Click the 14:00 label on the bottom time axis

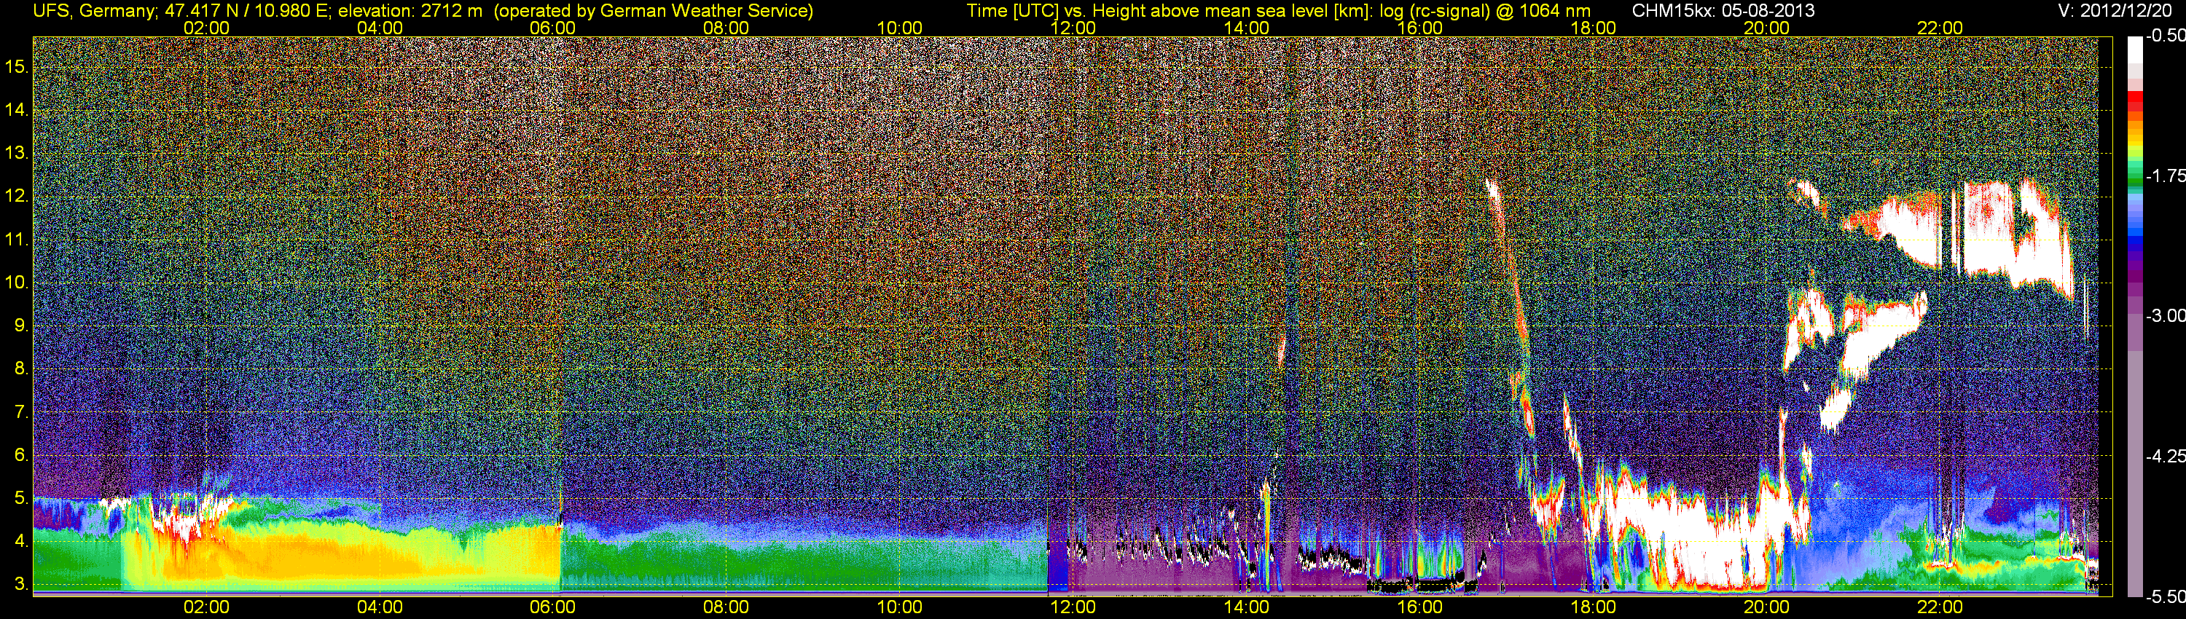coord(1247,607)
